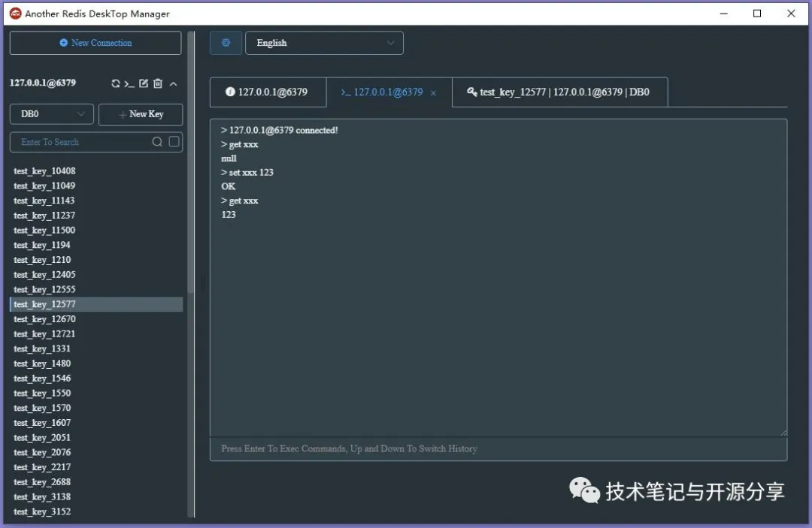The height and width of the screenshot is (528, 812).
Task: Minimize the Redis manager window
Action: tap(724, 14)
